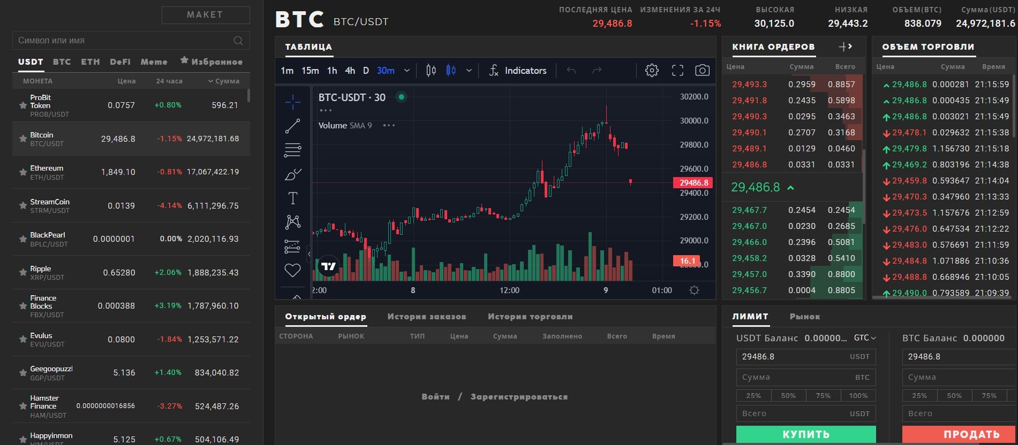Select the candlestick chart style icon
Viewport: 1018px width, 445px height.
point(451,71)
